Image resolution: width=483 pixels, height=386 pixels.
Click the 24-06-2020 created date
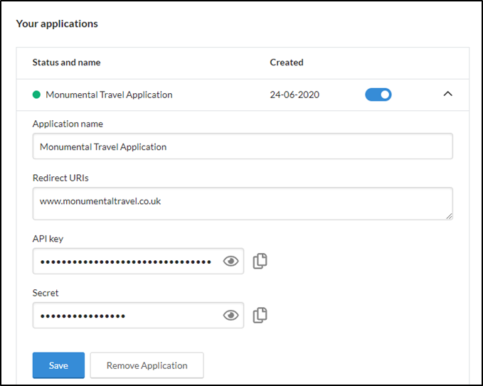click(x=294, y=95)
